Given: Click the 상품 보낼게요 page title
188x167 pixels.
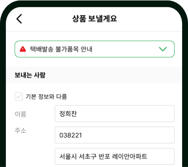Looking at the screenshot, I should (94, 19).
